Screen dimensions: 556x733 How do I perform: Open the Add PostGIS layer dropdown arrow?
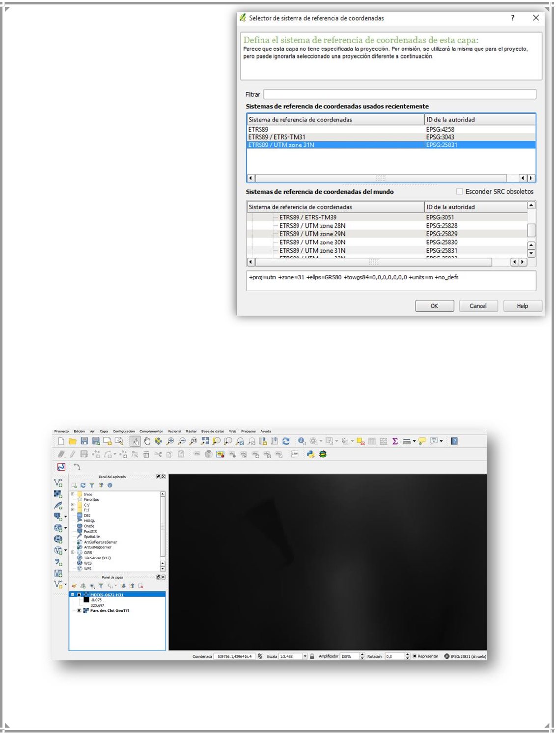[66, 516]
